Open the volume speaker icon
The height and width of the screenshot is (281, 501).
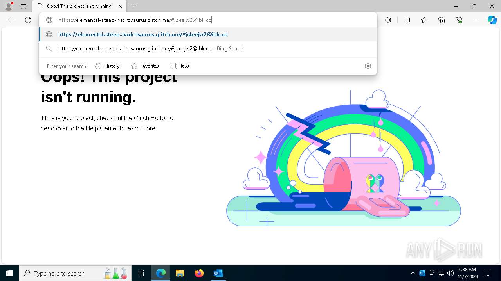[451, 273]
